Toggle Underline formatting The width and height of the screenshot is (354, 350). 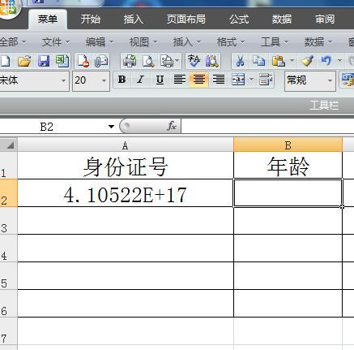[x=160, y=80]
